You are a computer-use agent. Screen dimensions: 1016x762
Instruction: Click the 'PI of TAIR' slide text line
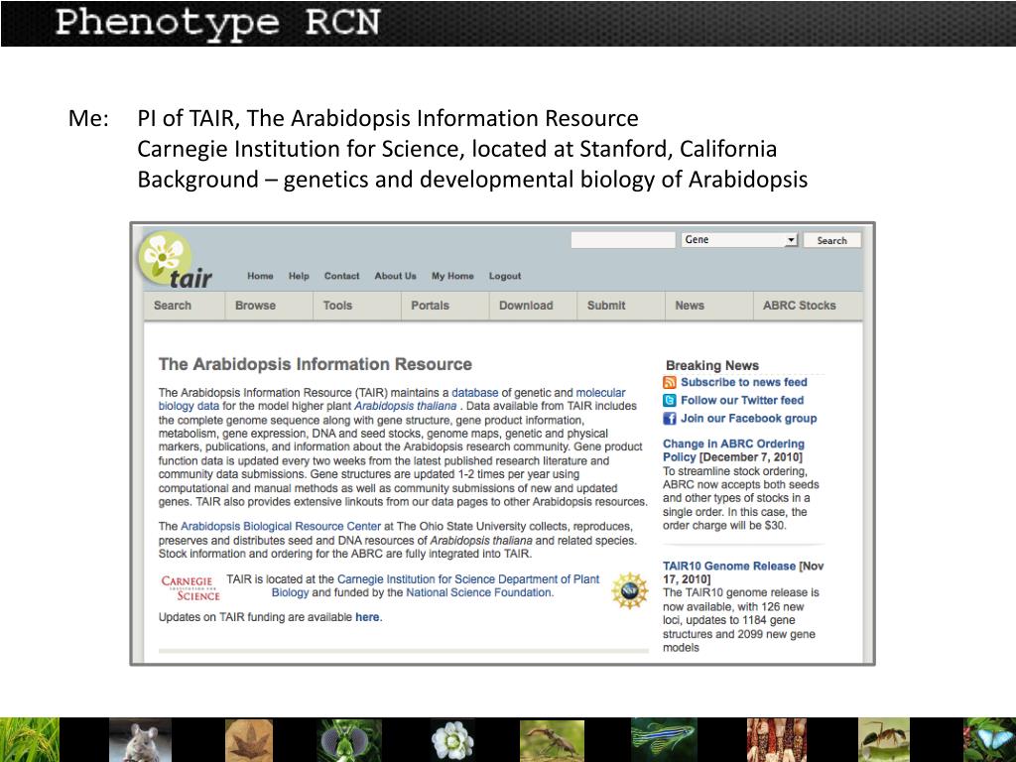(x=388, y=119)
